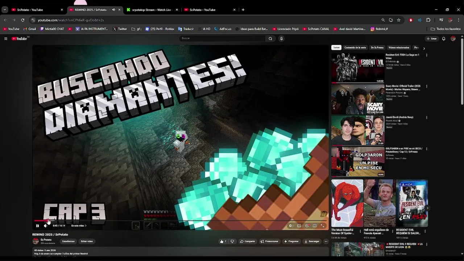
Task: Click the Editar video button
Action: pos(87,241)
